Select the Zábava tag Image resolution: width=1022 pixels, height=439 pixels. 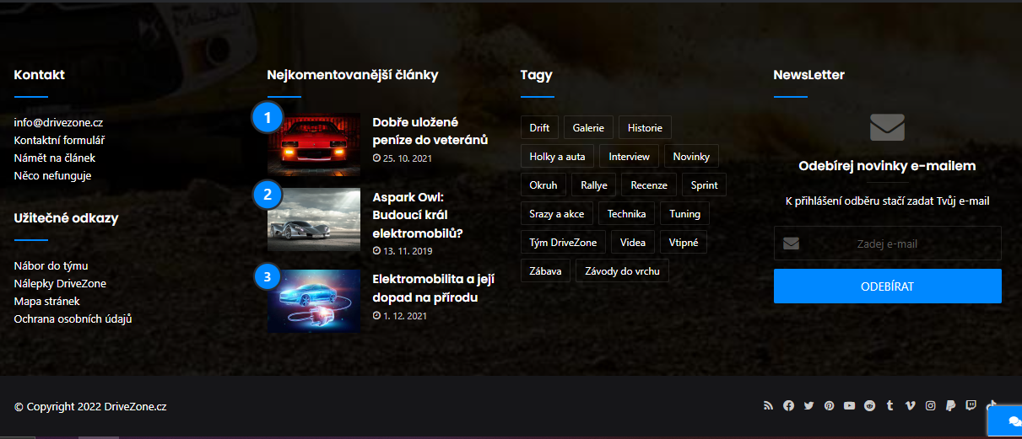[545, 270]
